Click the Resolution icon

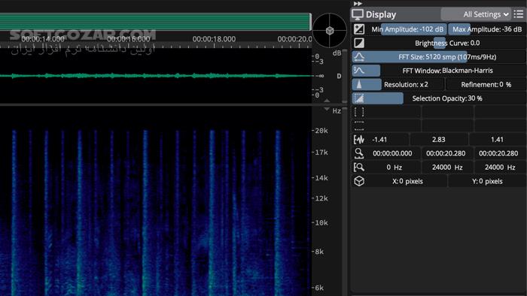click(x=359, y=84)
